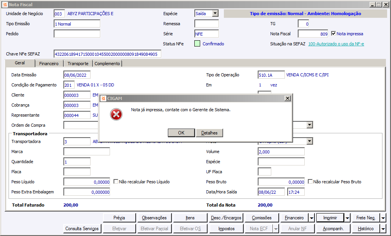Expand the Histórico dropdown arrow
The height and width of the screenshot is (236, 391).
[383, 229]
